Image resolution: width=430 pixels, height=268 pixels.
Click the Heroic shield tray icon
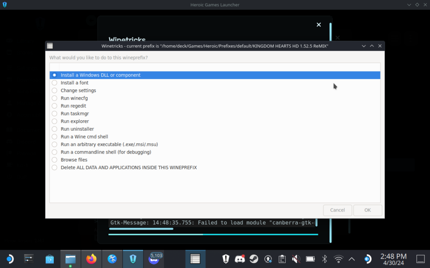point(225,259)
